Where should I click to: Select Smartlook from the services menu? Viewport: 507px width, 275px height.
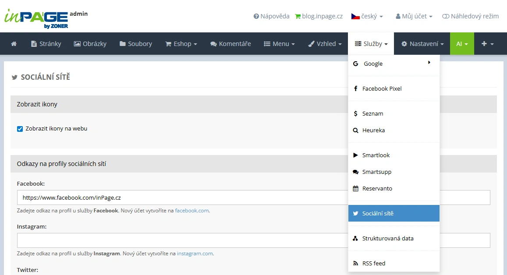pyautogui.click(x=376, y=155)
